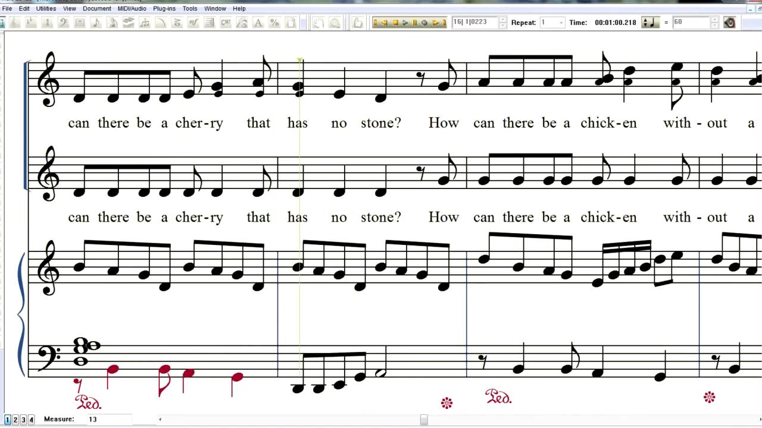Select the Simple Entry note tool
This screenshot has width=762, height=428.
[x=95, y=23]
